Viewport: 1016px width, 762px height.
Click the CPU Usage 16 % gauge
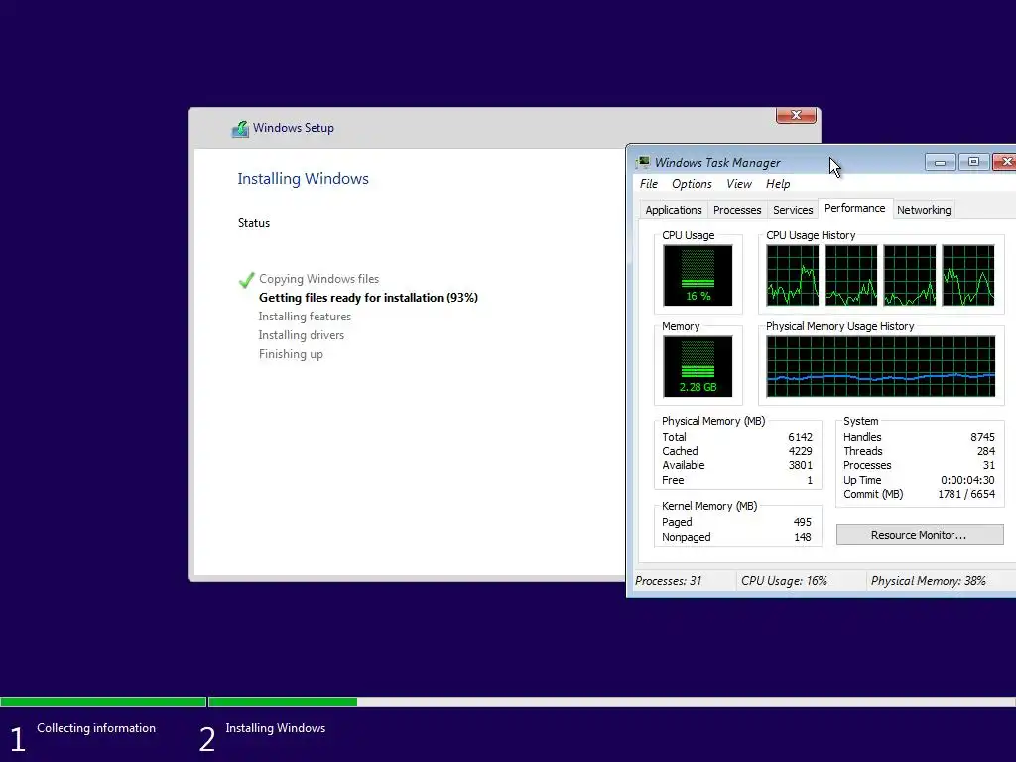pos(698,276)
